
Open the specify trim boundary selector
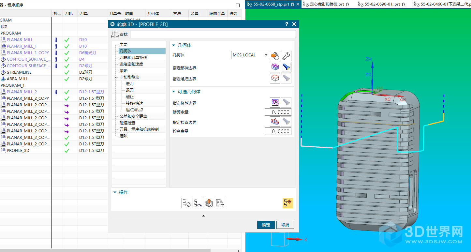tap(275, 102)
